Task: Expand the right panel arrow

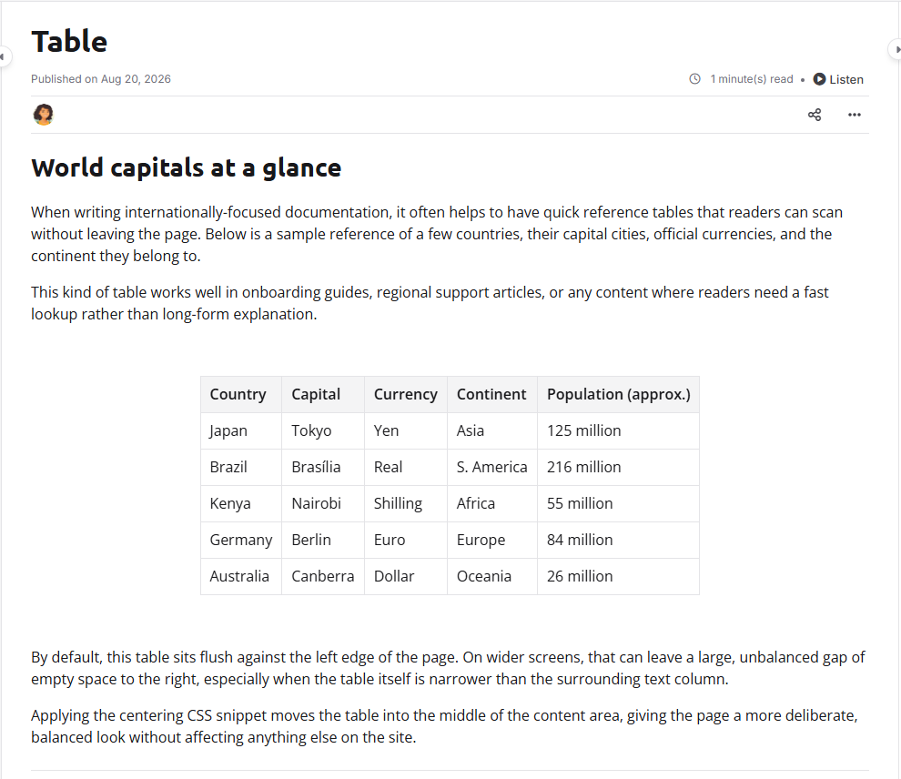Action: 896,49
